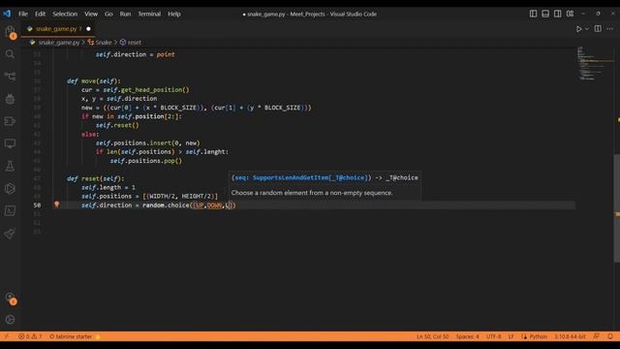Open the Run menu

(x=125, y=14)
